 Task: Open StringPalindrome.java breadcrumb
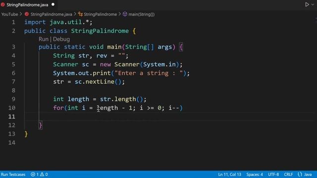point(51,14)
